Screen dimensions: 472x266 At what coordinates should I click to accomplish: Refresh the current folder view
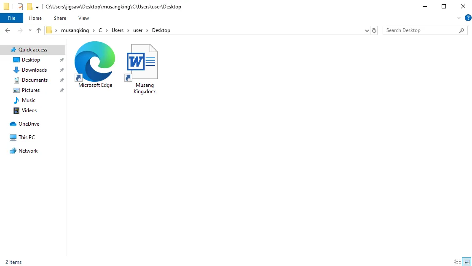click(374, 30)
